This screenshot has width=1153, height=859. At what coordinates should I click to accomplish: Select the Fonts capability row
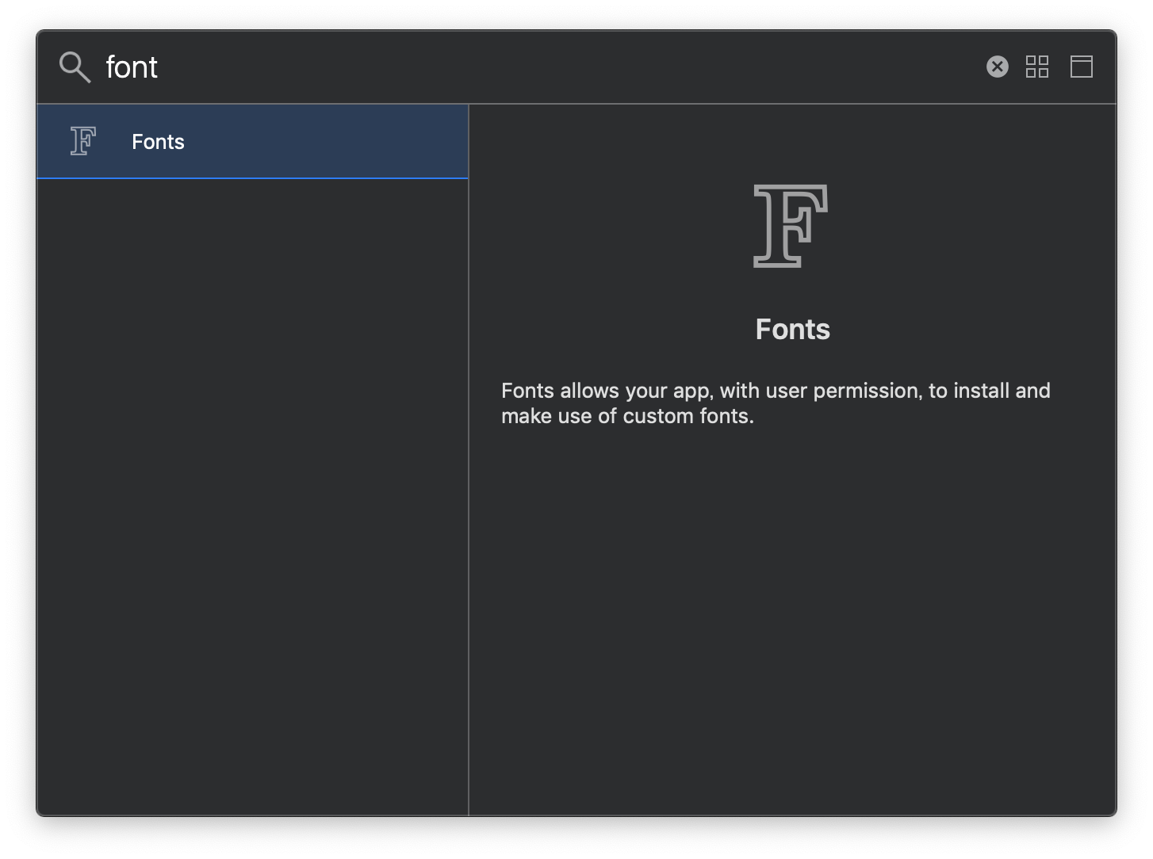click(252, 142)
